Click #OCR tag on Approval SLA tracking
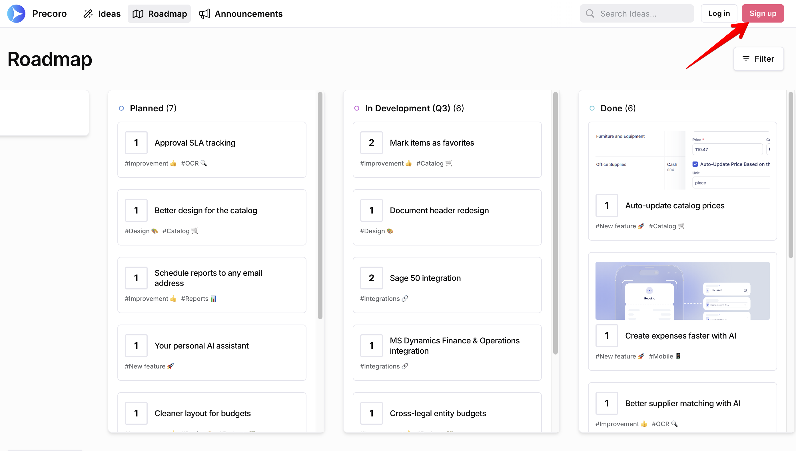The image size is (796, 451). click(x=194, y=163)
